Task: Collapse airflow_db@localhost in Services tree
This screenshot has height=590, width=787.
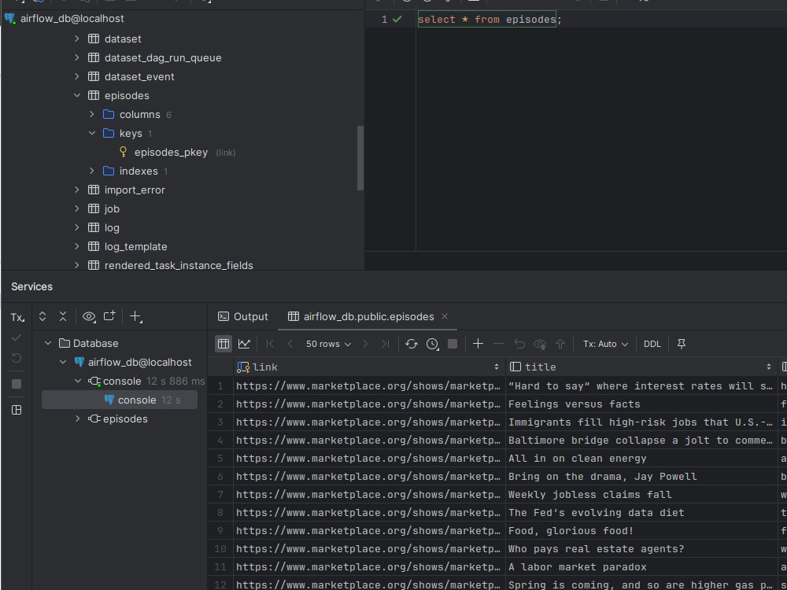Action: (63, 362)
